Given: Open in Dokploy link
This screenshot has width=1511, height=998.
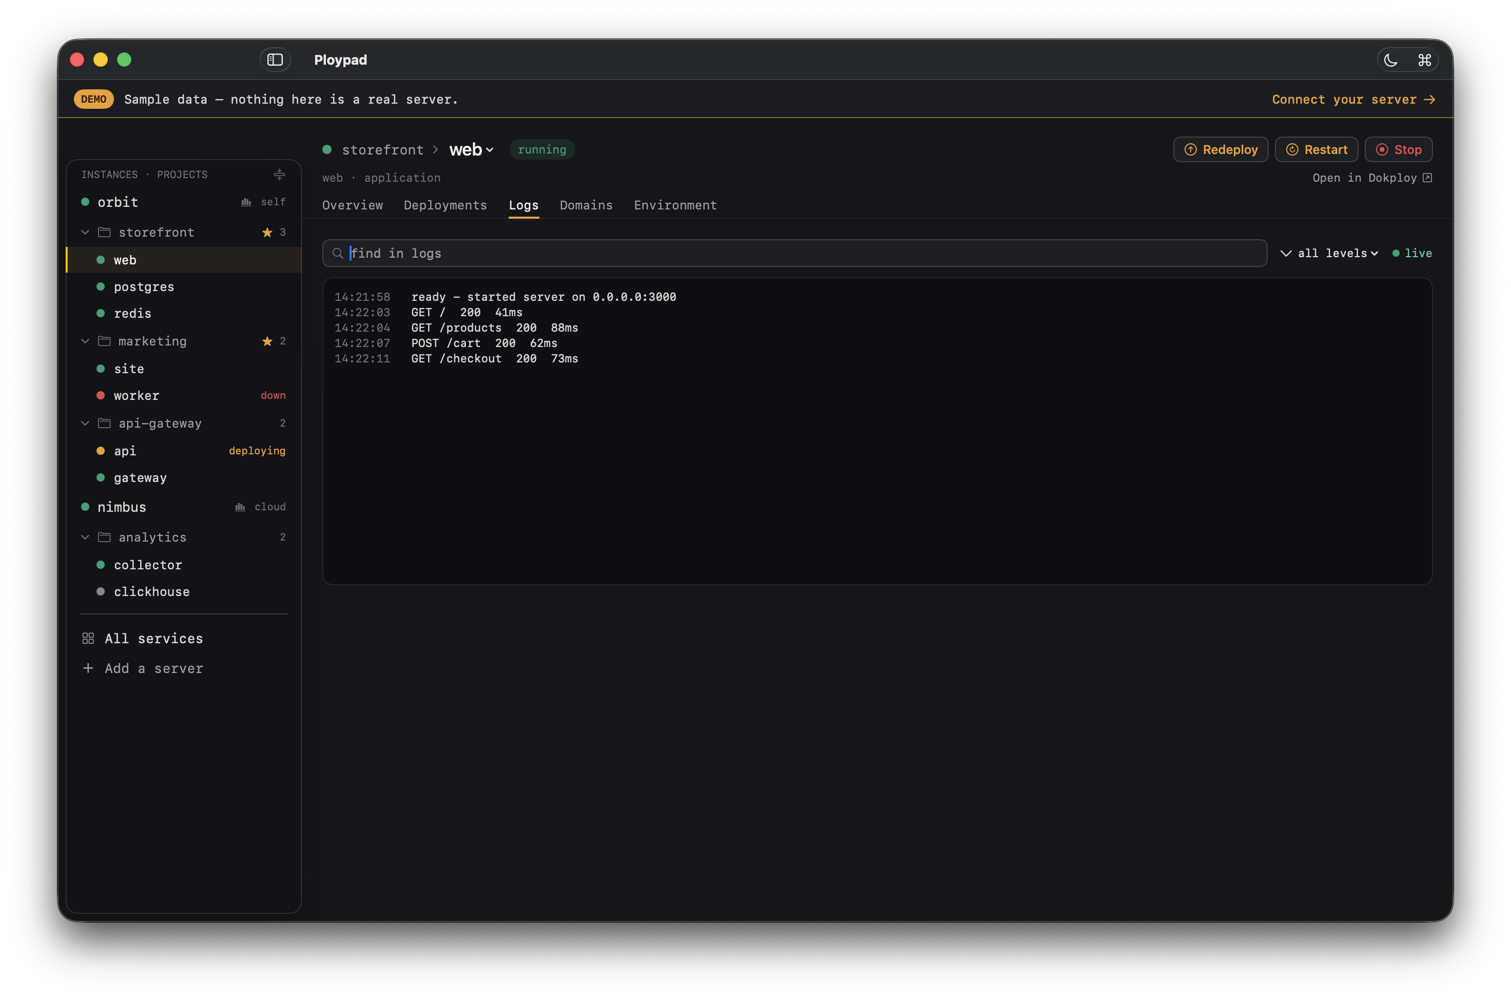Looking at the screenshot, I should point(1372,178).
